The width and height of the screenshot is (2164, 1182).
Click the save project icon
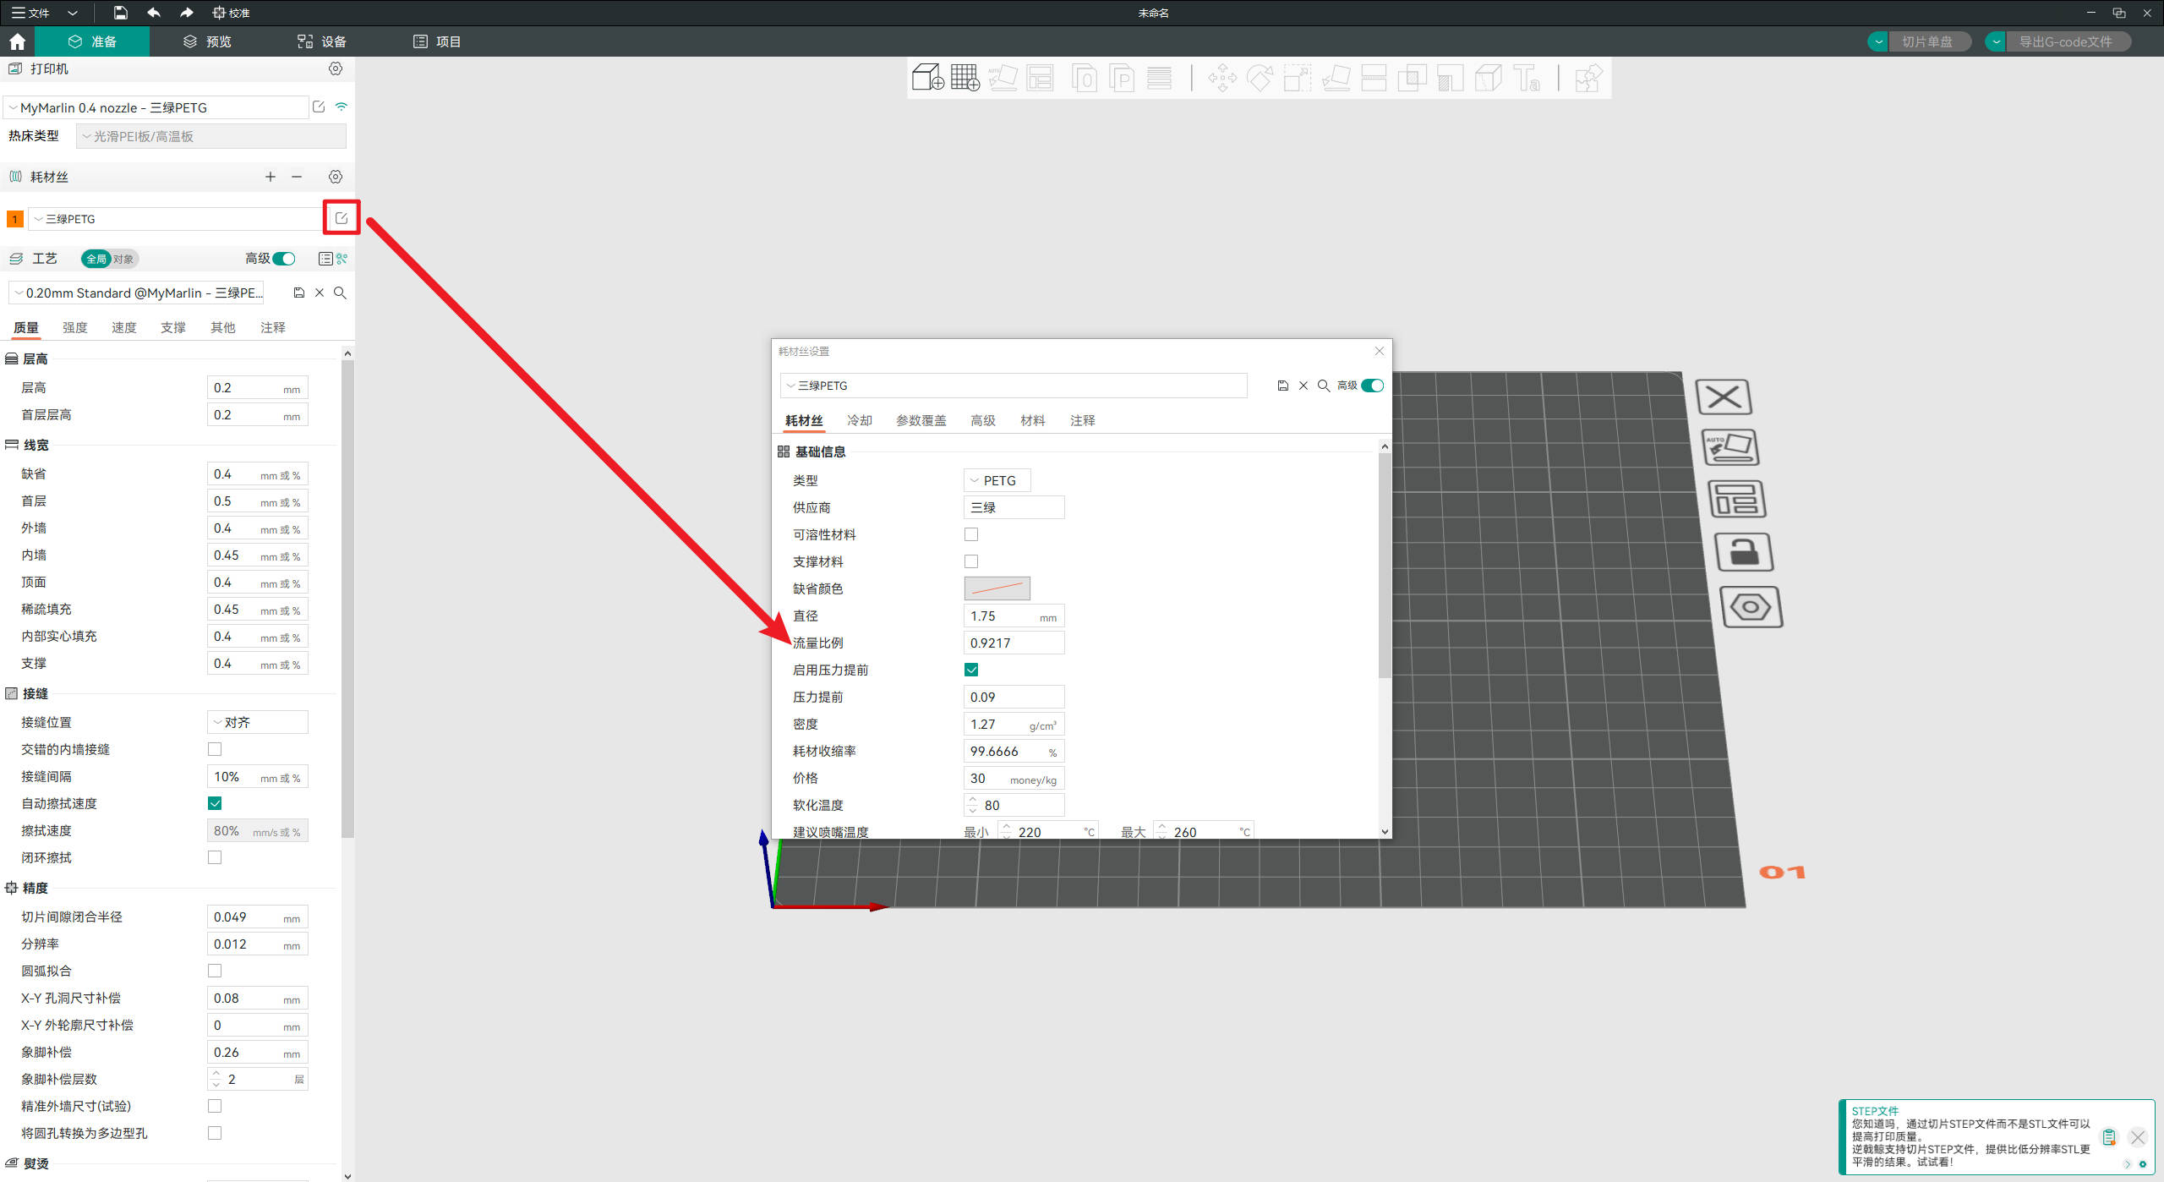click(120, 13)
